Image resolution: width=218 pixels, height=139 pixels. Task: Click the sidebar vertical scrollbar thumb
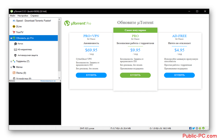[x=59, y=46]
